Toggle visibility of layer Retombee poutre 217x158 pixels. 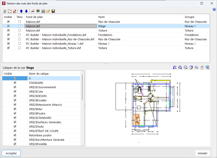tap(15, 135)
